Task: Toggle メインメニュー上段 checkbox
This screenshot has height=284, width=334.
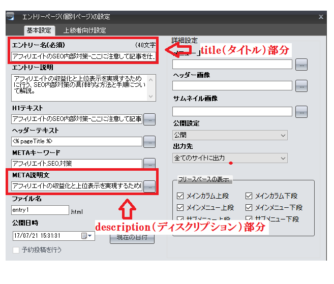Action: pyautogui.click(x=180, y=207)
